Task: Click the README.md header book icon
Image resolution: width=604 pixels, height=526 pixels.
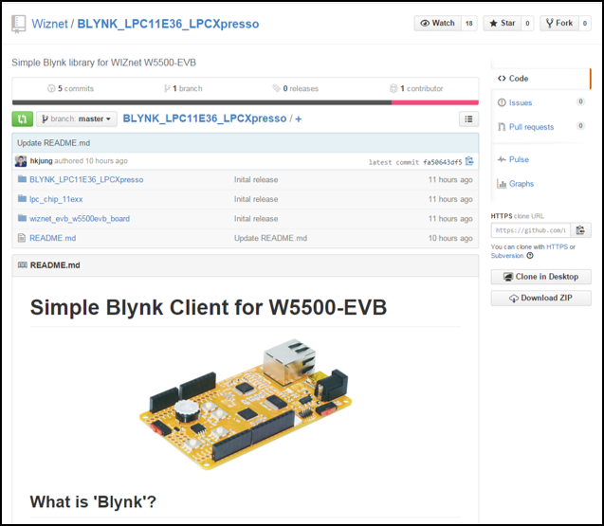Action: 23,265
